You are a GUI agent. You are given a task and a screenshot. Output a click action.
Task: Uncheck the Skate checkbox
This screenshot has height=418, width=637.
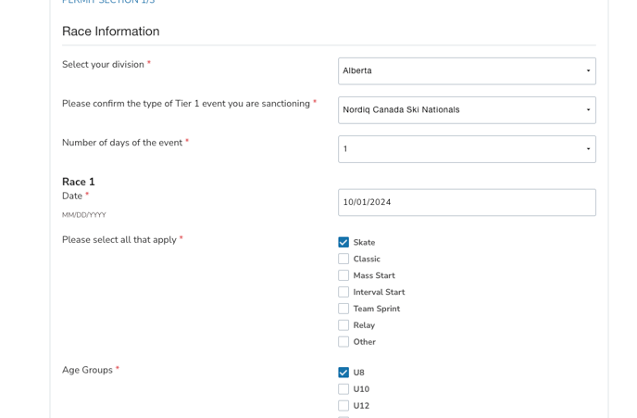(x=343, y=243)
